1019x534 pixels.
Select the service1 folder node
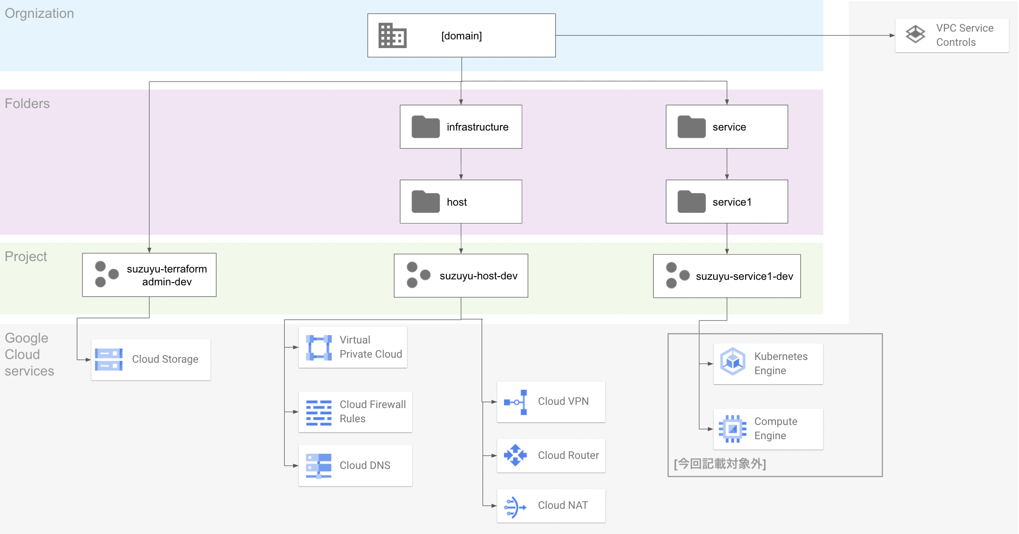726,202
